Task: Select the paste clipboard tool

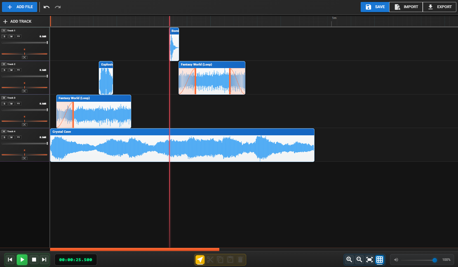Action: [x=230, y=260]
